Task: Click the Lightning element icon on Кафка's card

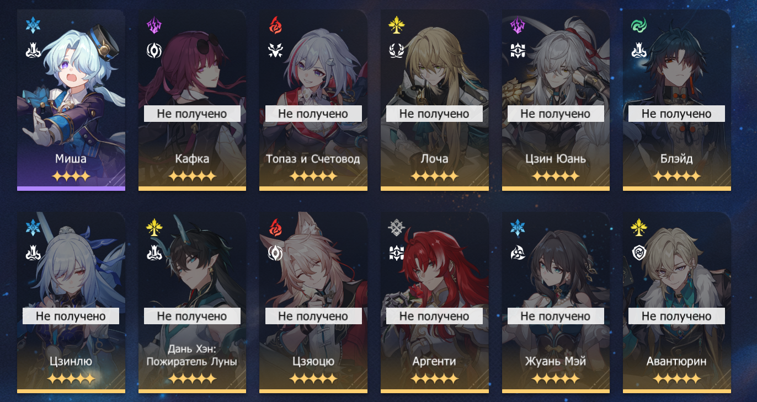Action: 153,24
